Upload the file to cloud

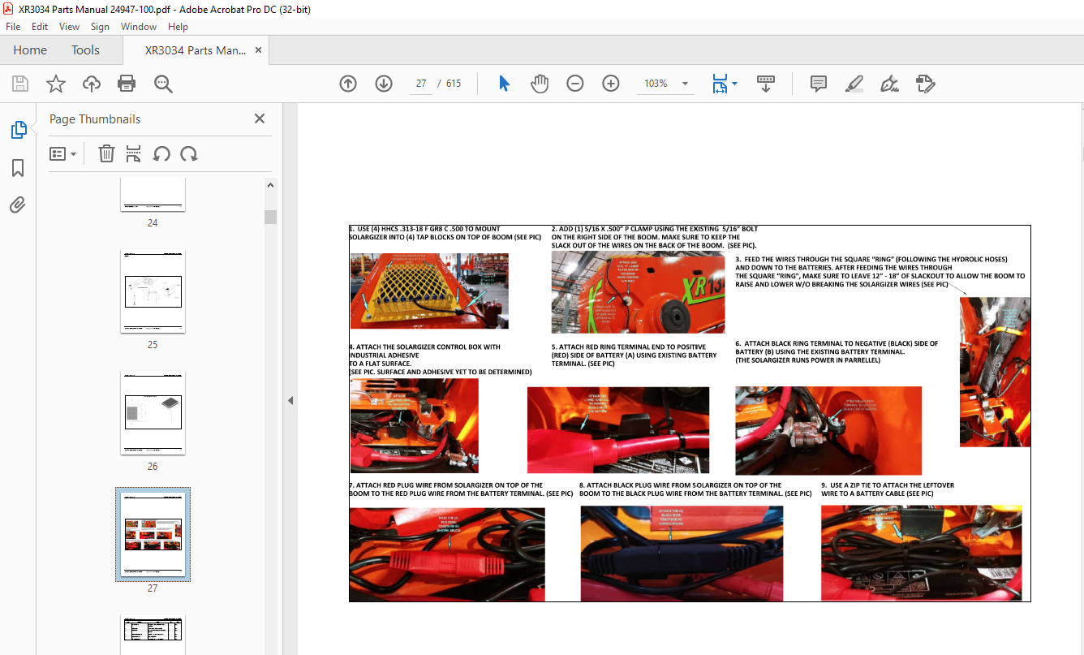click(92, 84)
